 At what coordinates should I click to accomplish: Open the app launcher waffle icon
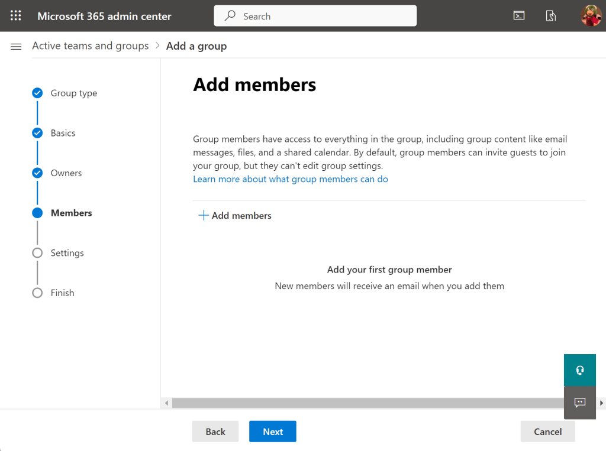[16, 16]
